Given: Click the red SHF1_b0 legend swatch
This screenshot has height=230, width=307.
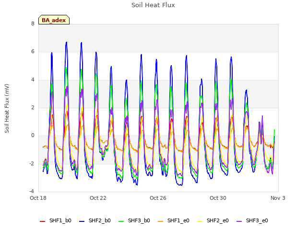Looking at the screenshot, I should pyautogui.click(x=43, y=221).
